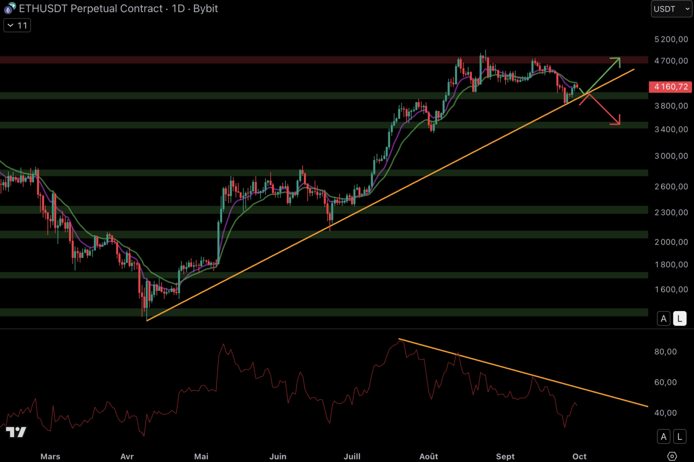The width and height of the screenshot is (694, 462).
Task: Click the 3 000,00 level on the price axis
Action: point(671,156)
